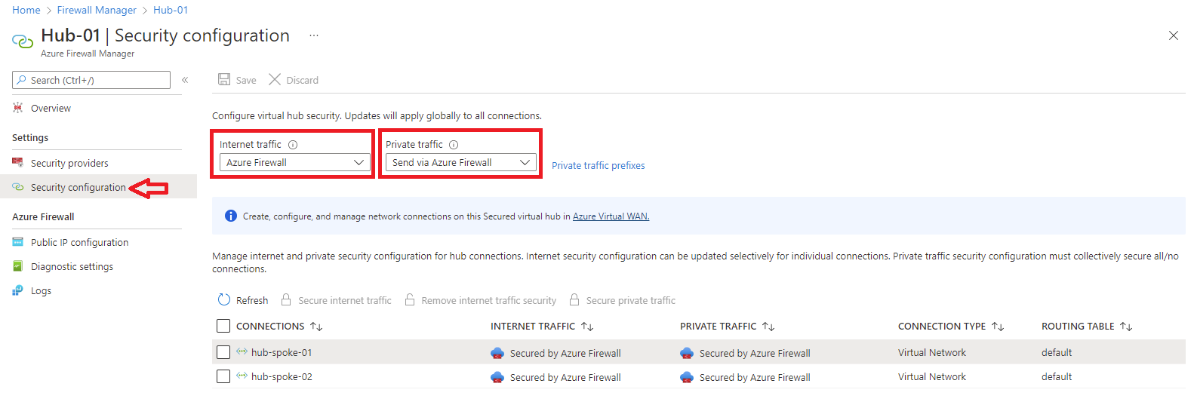The width and height of the screenshot is (1194, 405).
Task: Select Public IP configuration menu item
Action: pyautogui.click(x=79, y=242)
